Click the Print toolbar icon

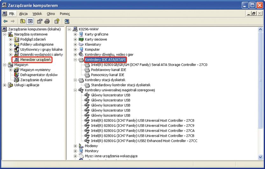coord(47,21)
